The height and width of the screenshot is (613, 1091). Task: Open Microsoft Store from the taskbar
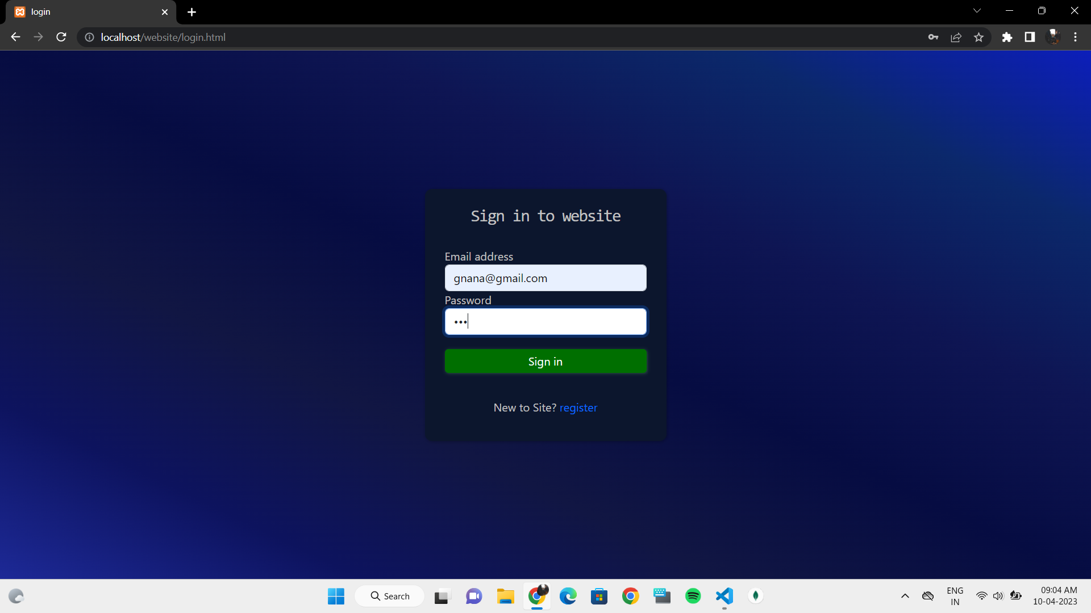tap(599, 596)
